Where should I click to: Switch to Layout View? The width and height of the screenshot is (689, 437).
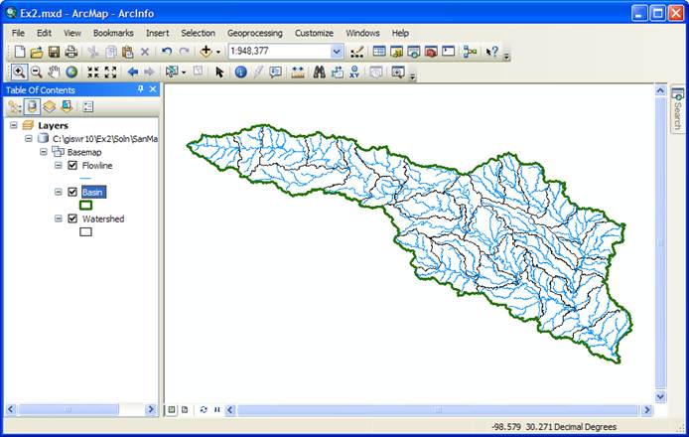tap(185, 410)
